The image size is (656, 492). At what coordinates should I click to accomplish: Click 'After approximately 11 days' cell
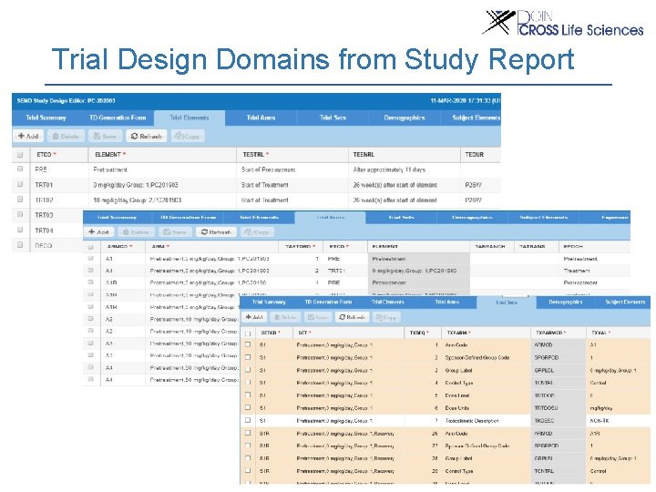click(389, 169)
